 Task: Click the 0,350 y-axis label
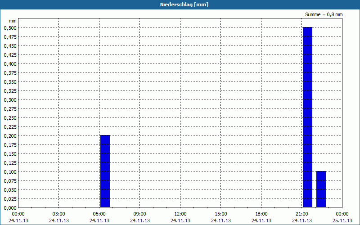point(10,82)
